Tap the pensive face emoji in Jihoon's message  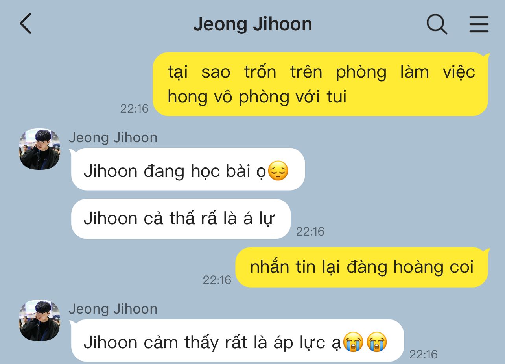coord(278,171)
